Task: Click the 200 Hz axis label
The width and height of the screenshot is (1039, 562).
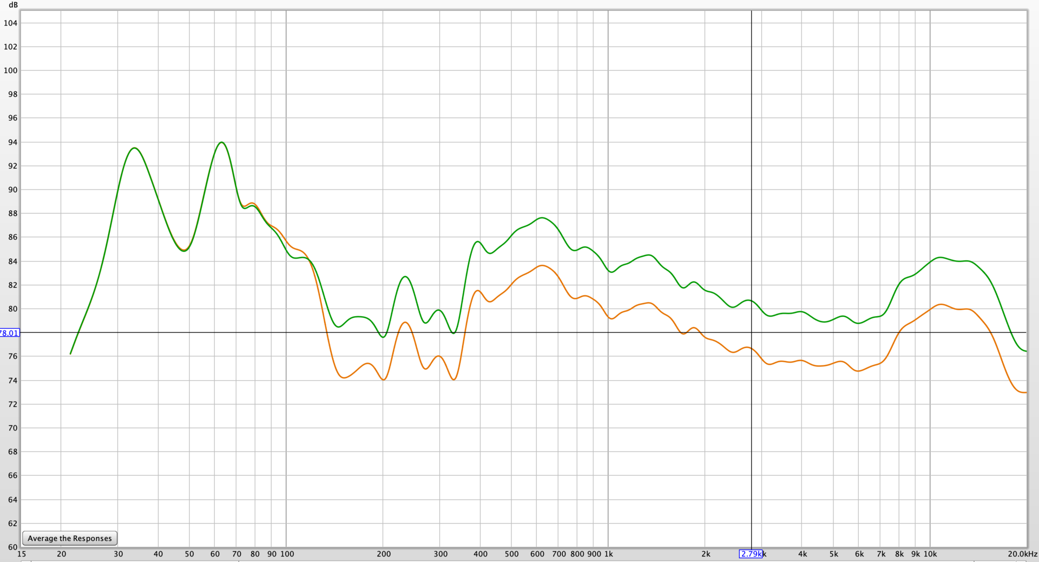Action: click(x=384, y=554)
